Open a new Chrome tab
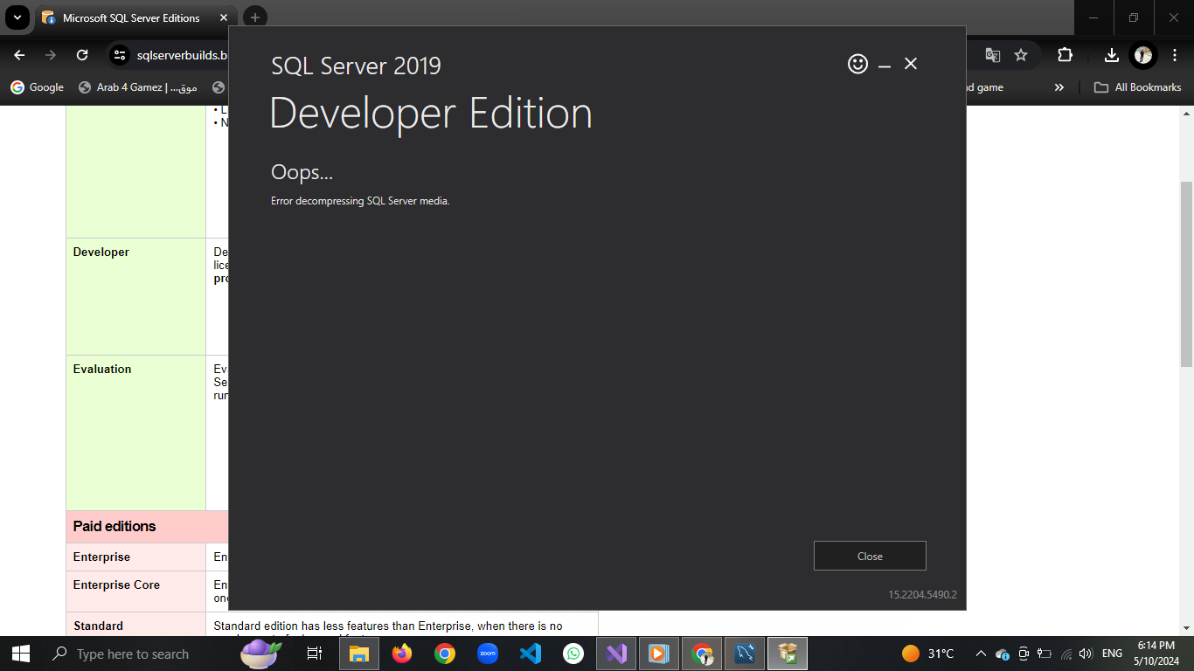The height and width of the screenshot is (671, 1194). tap(254, 17)
